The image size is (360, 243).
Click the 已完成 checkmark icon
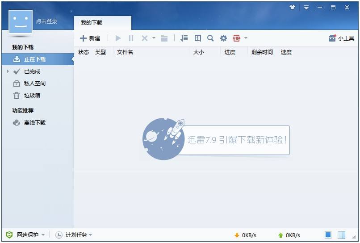pos(17,71)
